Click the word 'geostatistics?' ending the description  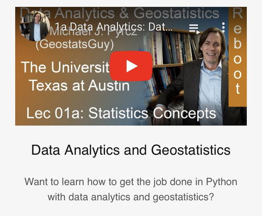(x=183, y=197)
